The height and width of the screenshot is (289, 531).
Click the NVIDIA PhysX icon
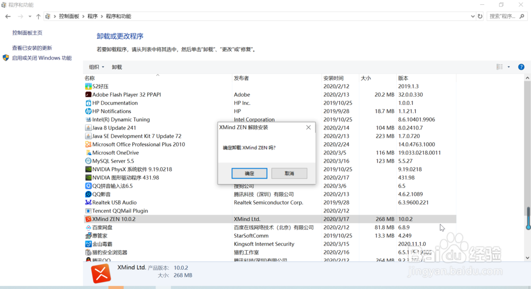click(x=88, y=169)
